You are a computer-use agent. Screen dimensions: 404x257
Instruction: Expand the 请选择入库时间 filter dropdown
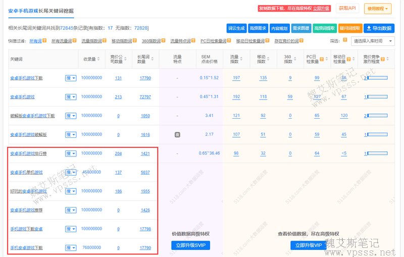(x=373, y=41)
